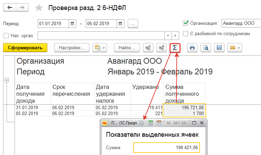261x155 pixels.
Task: Open the report variants dropdown button
Action: pyautogui.click(x=100, y=48)
